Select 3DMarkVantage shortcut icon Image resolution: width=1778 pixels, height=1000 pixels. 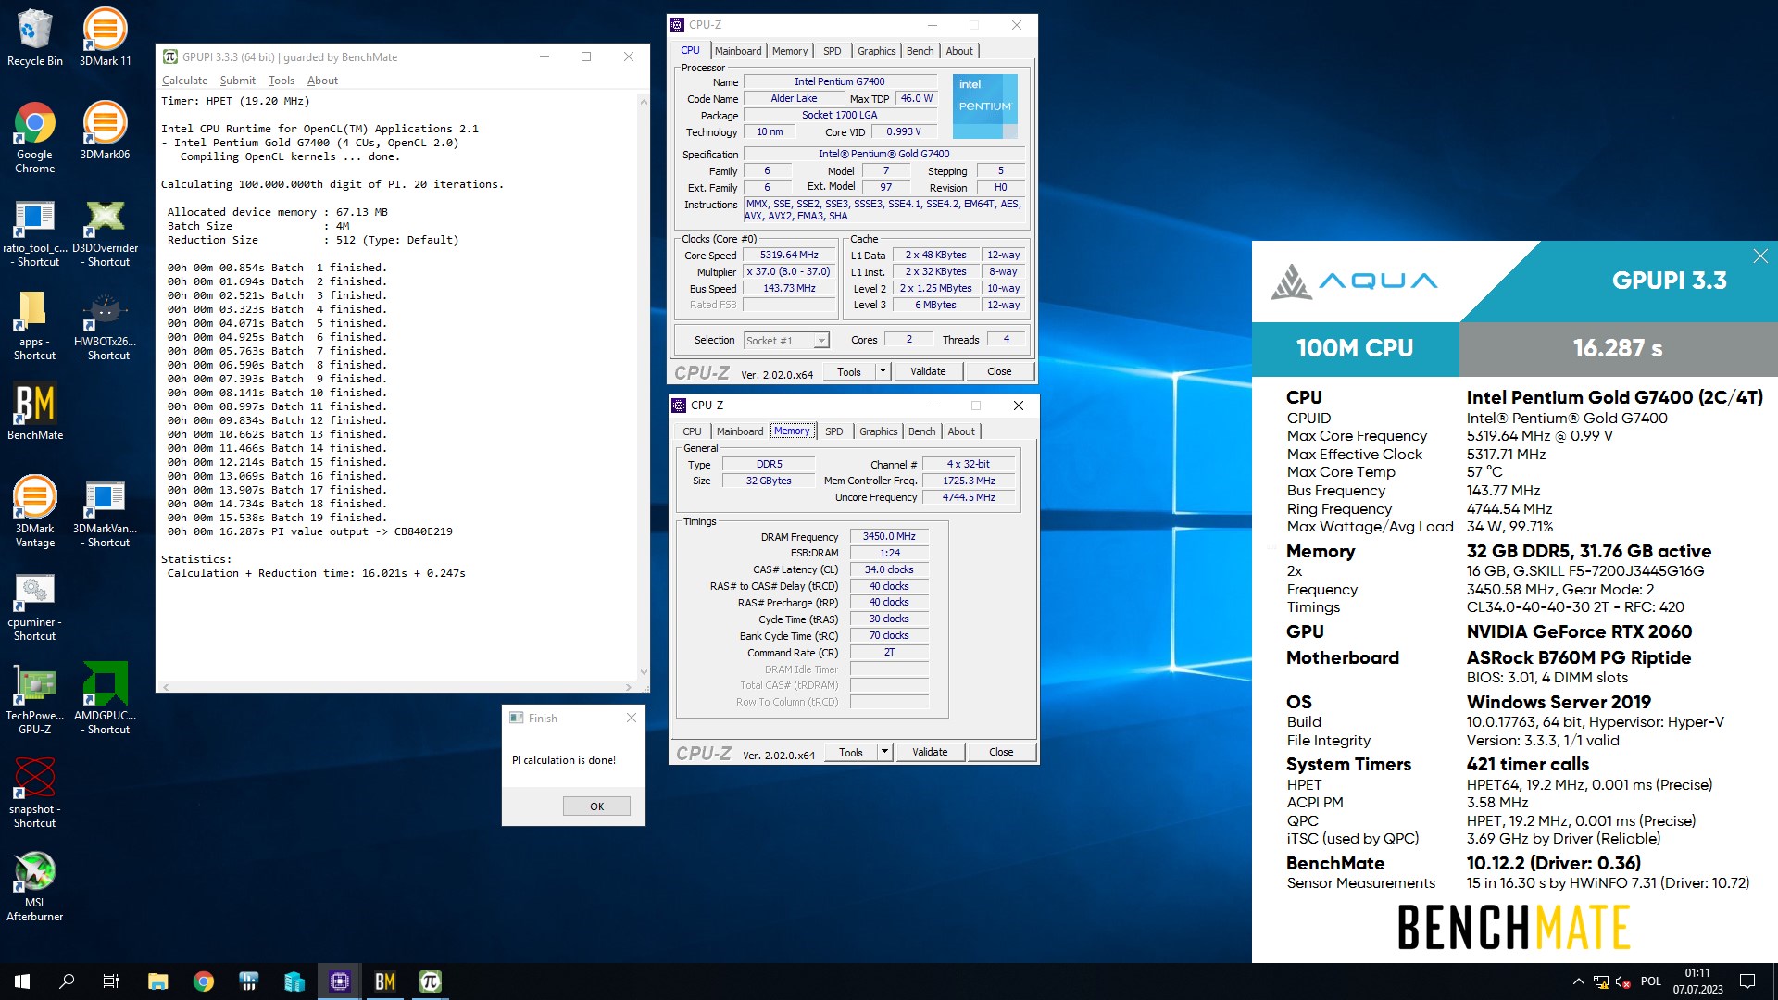pyautogui.click(x=105, y=514)
